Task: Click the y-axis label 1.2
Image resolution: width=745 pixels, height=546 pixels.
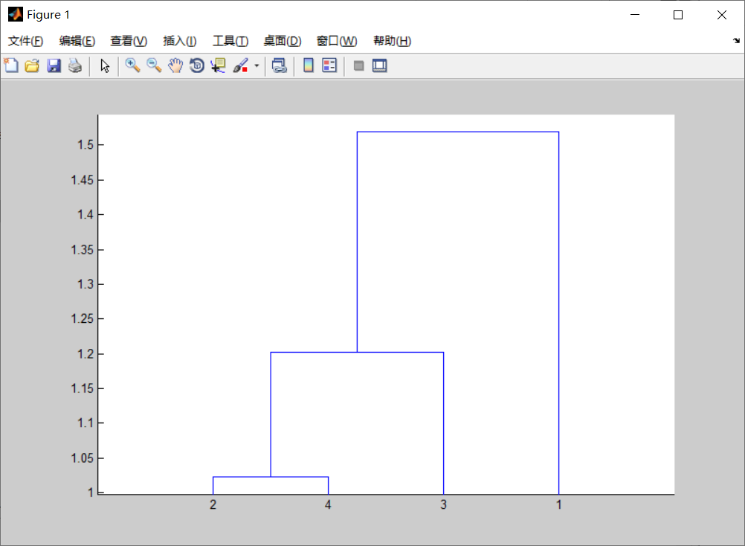Action: (x=86, y=354)
